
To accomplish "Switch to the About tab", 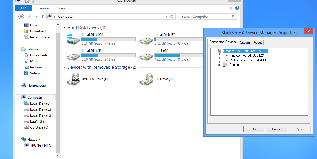I will (x=258, y=42).
